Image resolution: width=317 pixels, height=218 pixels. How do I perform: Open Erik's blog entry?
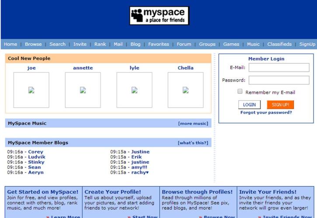(x=136, y=157)
